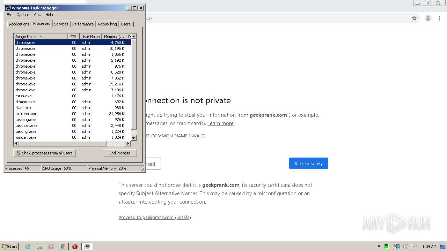447x251 pixels.
Task: Click Proceed to geekprank.com (unsafe) link
Action: click(155, 217)
